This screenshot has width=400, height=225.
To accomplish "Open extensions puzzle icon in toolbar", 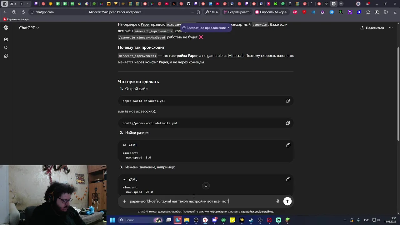I will [368, 12].
